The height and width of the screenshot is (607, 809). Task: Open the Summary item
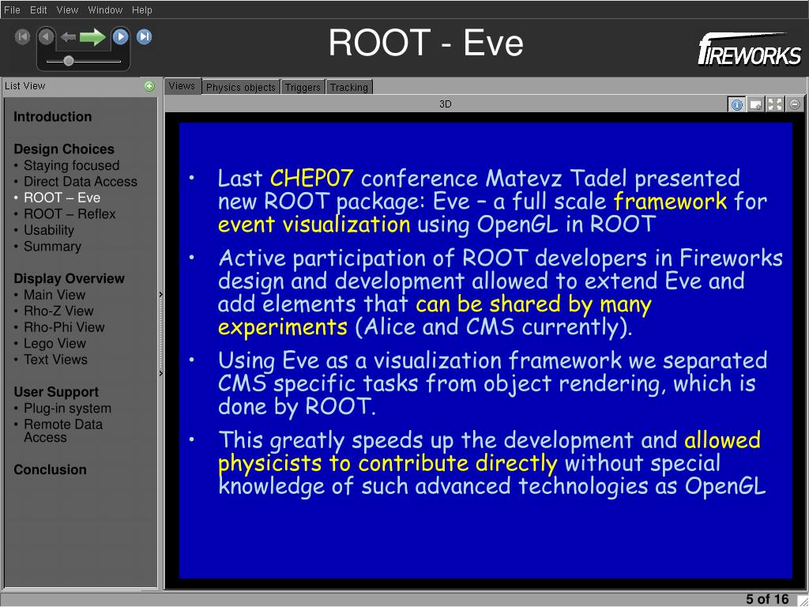click(x=53, y=247)
